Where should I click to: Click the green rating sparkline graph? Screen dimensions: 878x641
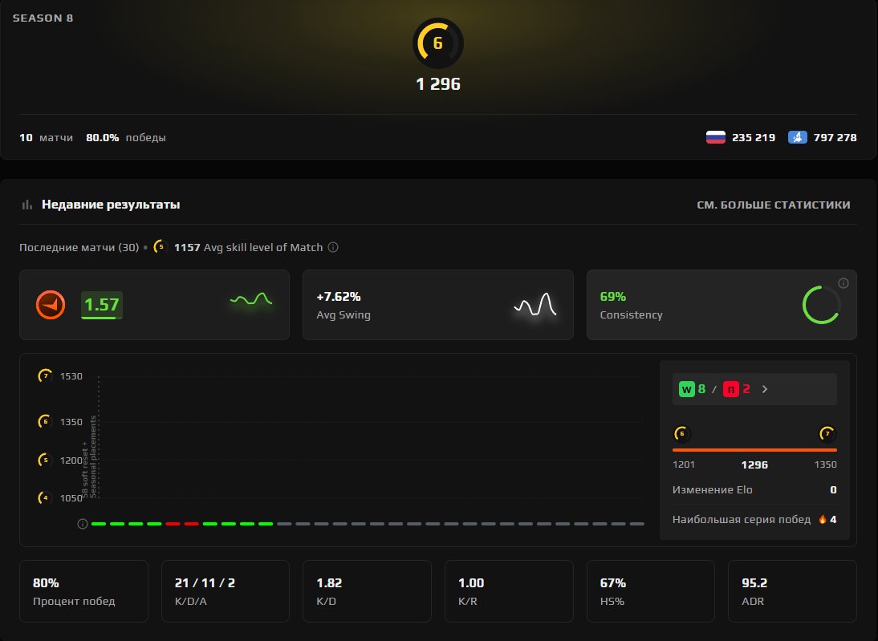pos(251,300)
